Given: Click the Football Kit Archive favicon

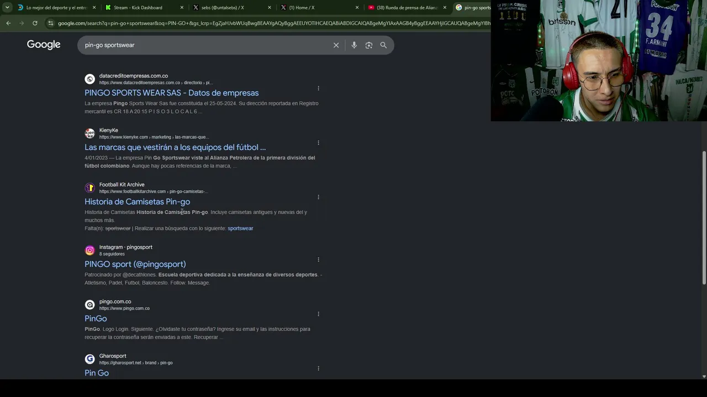Looking at the screenshot, I should click(x=89, y=188).
